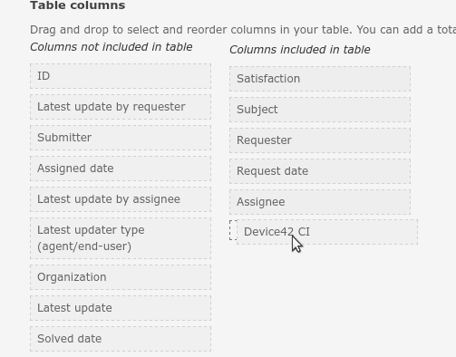Click the drag and drop instruction text
Viewport: 456px width, 357px height.
(243, 30)
